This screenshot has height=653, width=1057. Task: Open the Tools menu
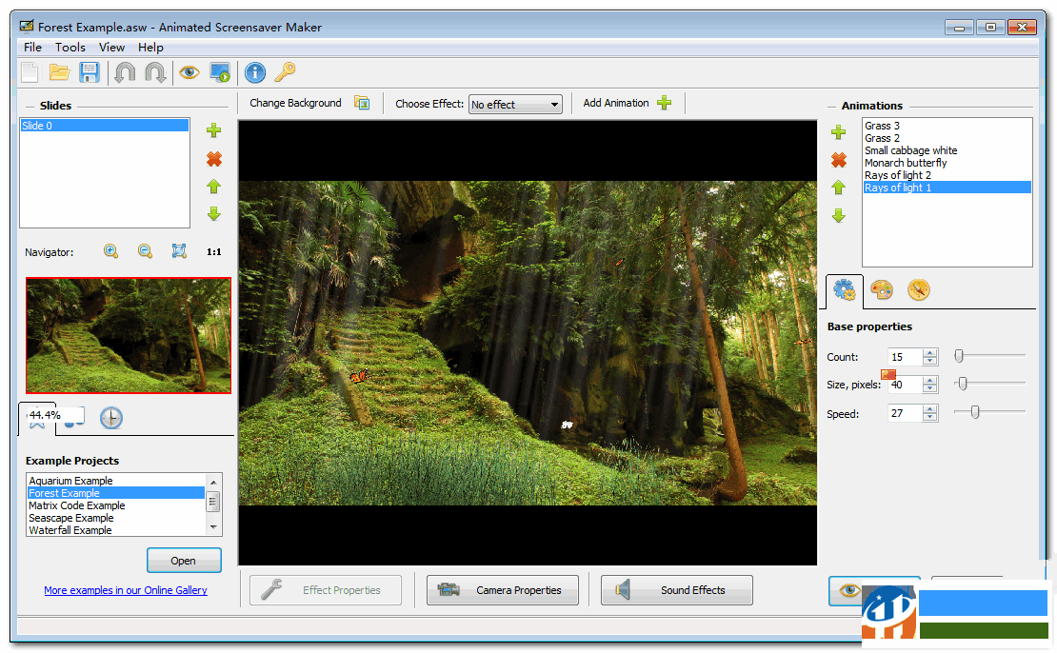(70, 47)
